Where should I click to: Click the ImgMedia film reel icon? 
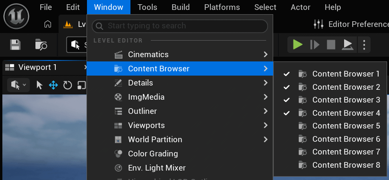click(x=118, y=97)
